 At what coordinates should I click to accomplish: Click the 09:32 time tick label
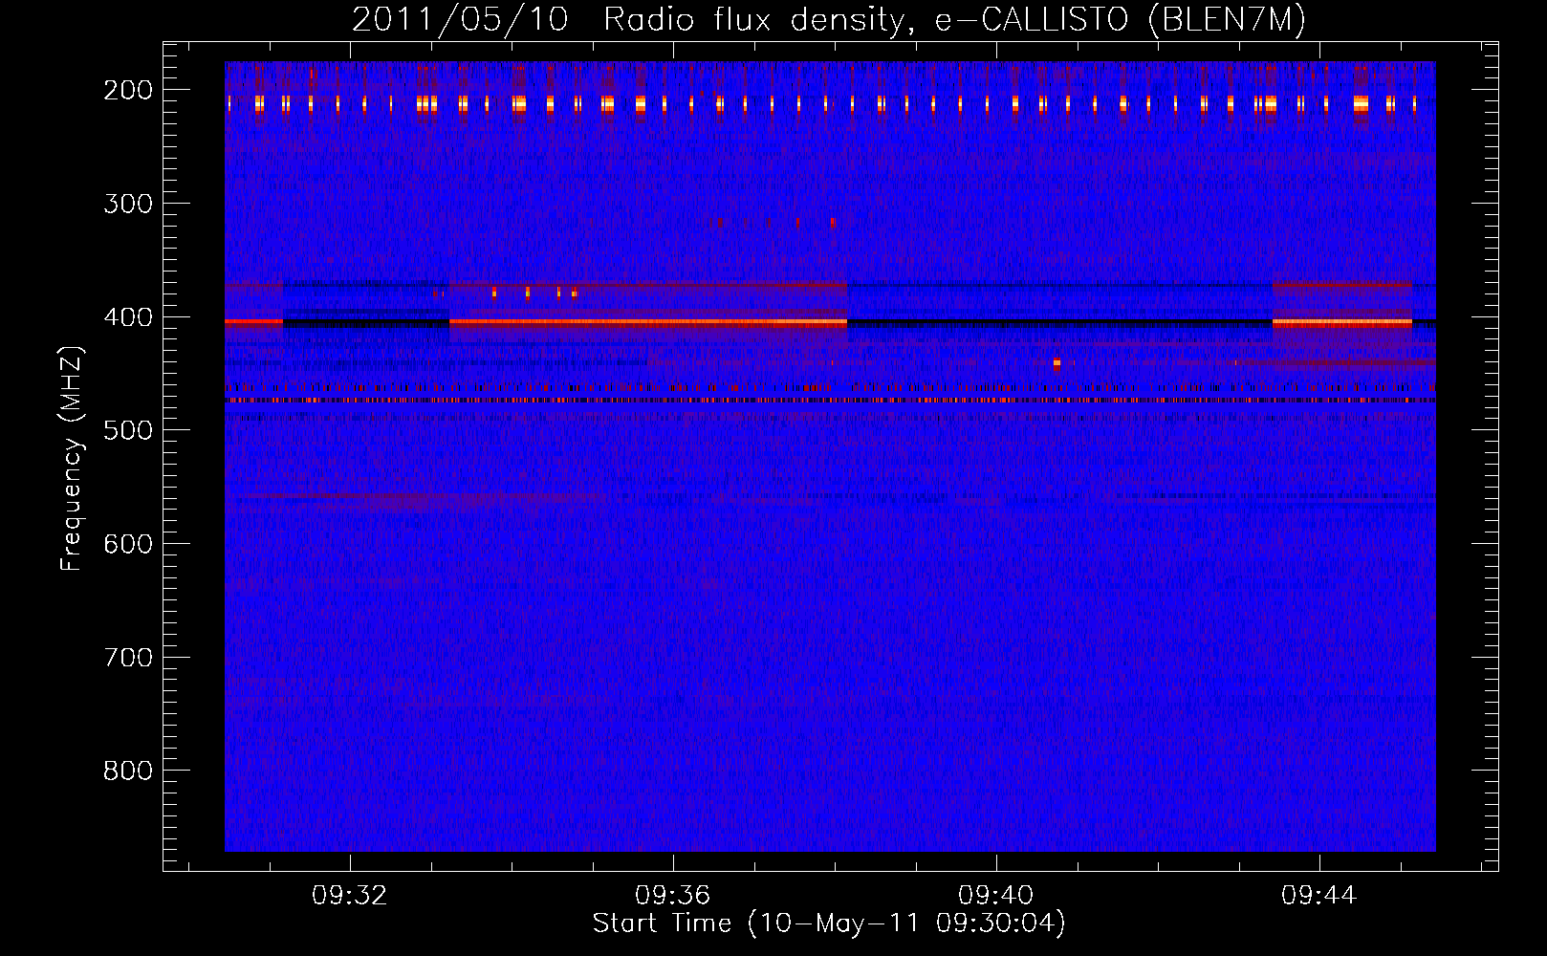pyautogui.click(x=350, y=895)
